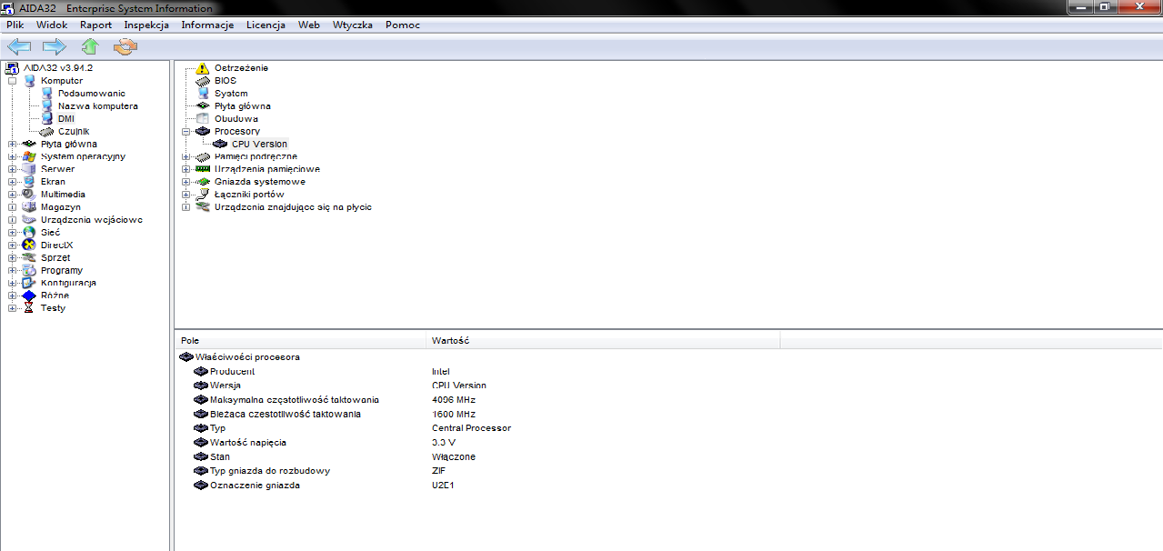Image resolution: width=1163 pixels, height=551 pixels.
Task: Open the Inspekcja menu
Action: pos(147,25)
